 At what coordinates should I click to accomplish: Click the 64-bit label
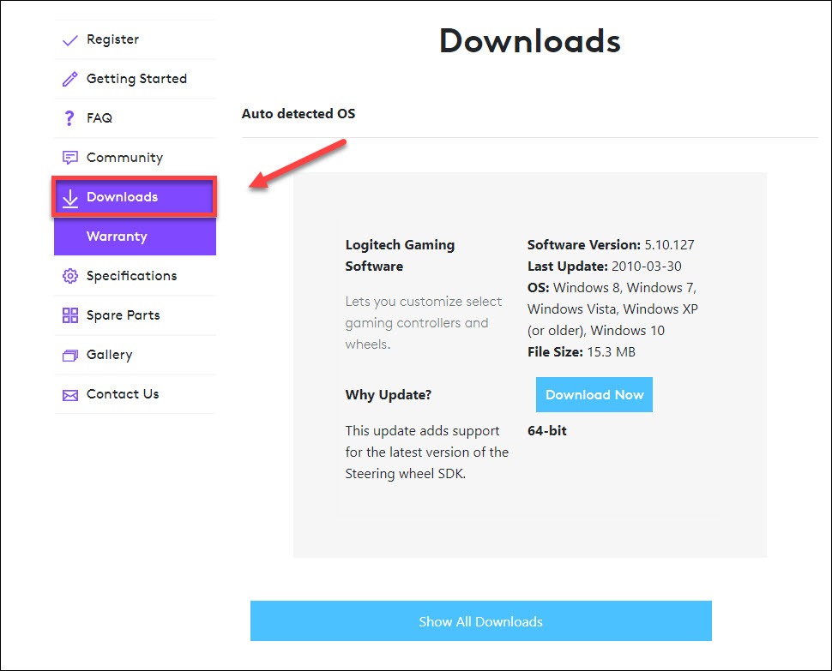pyautogui.click(x=547, y=431)
